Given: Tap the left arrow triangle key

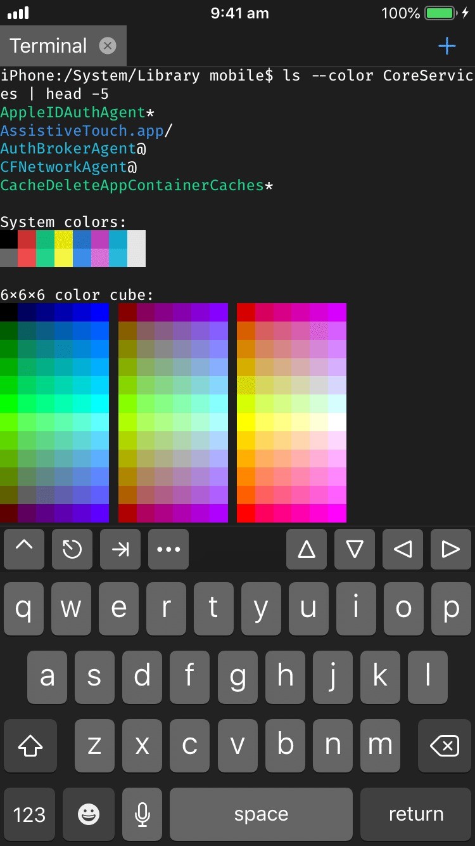Looking at the screenshot, I should coord(403,549).
